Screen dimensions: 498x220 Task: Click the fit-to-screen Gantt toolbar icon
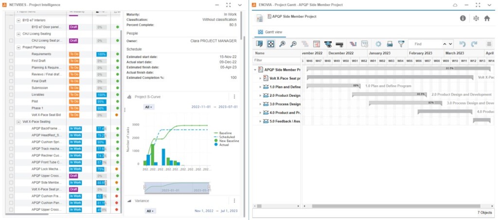[x=270, y=44]
